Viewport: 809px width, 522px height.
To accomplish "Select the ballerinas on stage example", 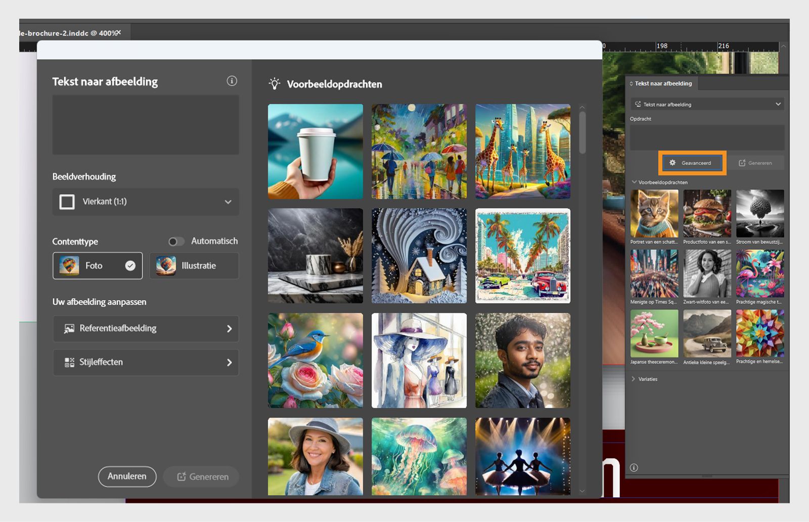I will 523,456.
